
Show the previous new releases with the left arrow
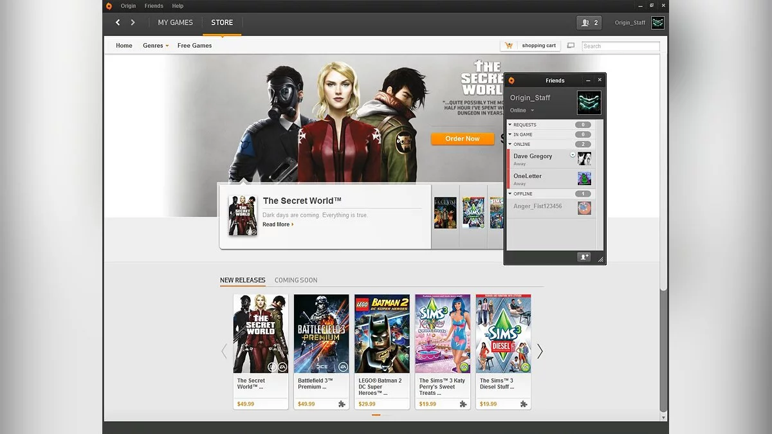pyautogui.click(x=224, y=351)
